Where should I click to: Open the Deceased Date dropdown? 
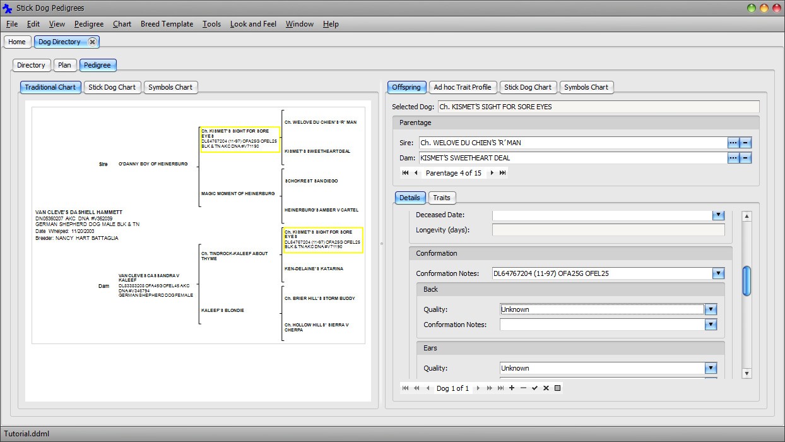tap(718, 215)
